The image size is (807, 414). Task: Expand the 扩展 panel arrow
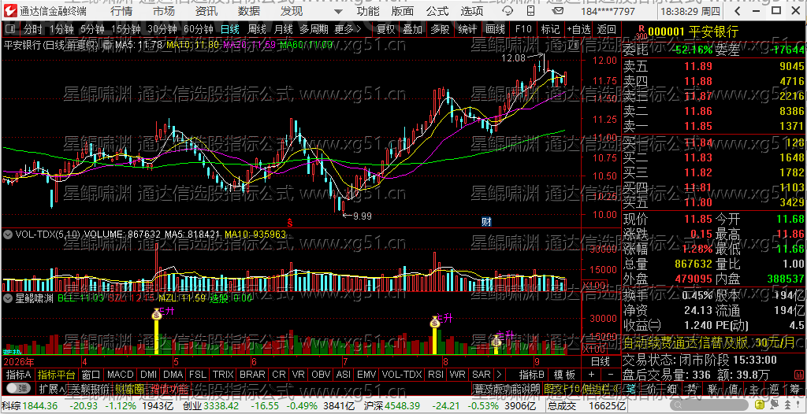(x=51, y=388)
